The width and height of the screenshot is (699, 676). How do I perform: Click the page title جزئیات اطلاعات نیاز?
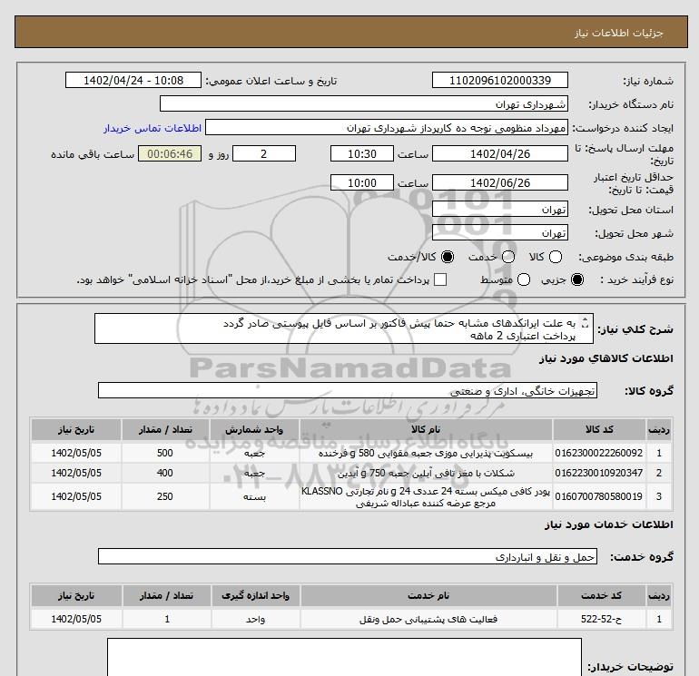(619, 33)
